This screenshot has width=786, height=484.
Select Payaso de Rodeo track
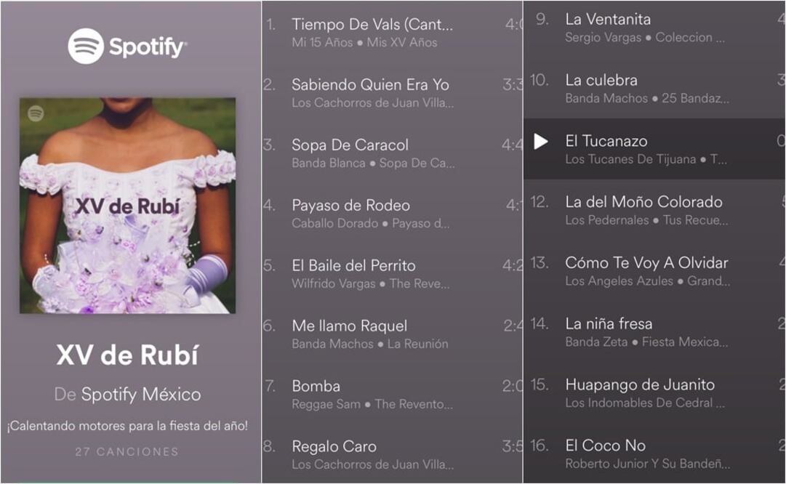(x=392, y=214)
